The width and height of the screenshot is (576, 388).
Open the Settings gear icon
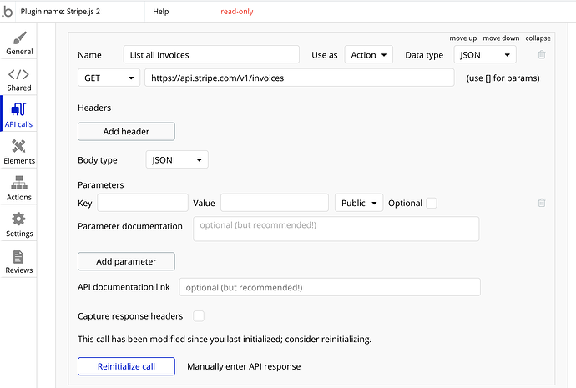point(19,220)
